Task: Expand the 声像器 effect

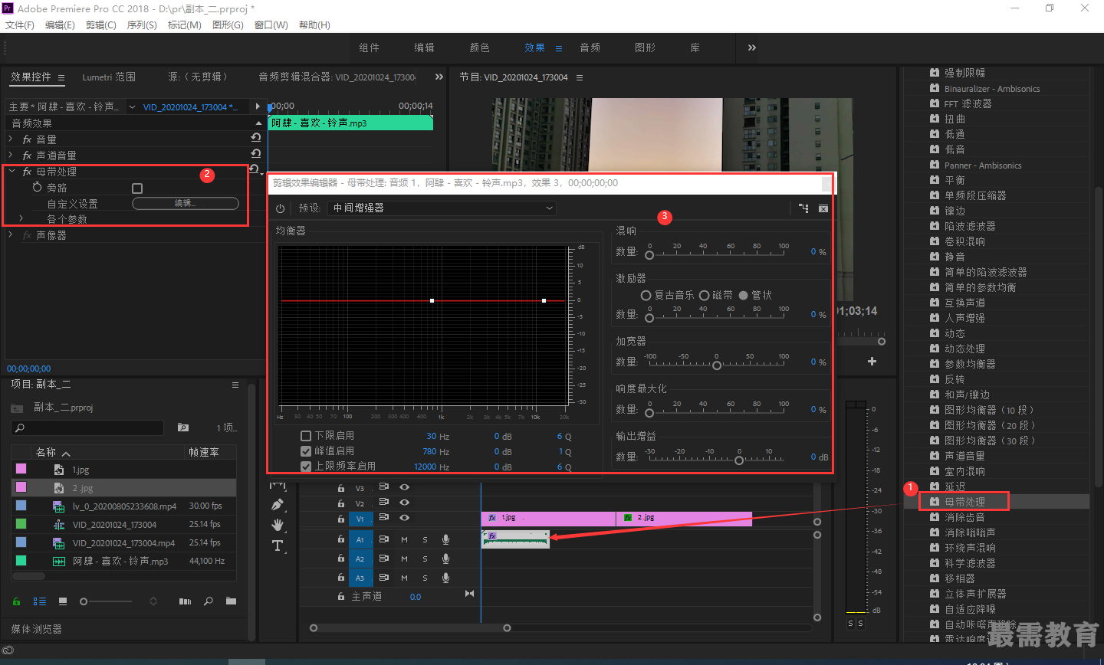Action: click(x=11, y=234)
